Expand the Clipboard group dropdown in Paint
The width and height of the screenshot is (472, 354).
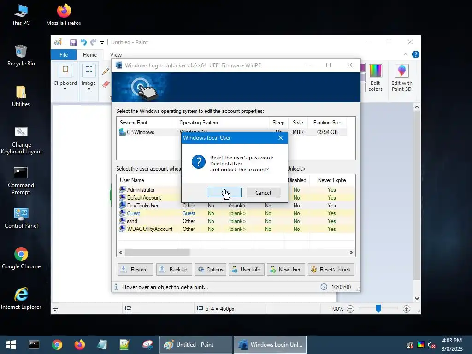(65, 89)
